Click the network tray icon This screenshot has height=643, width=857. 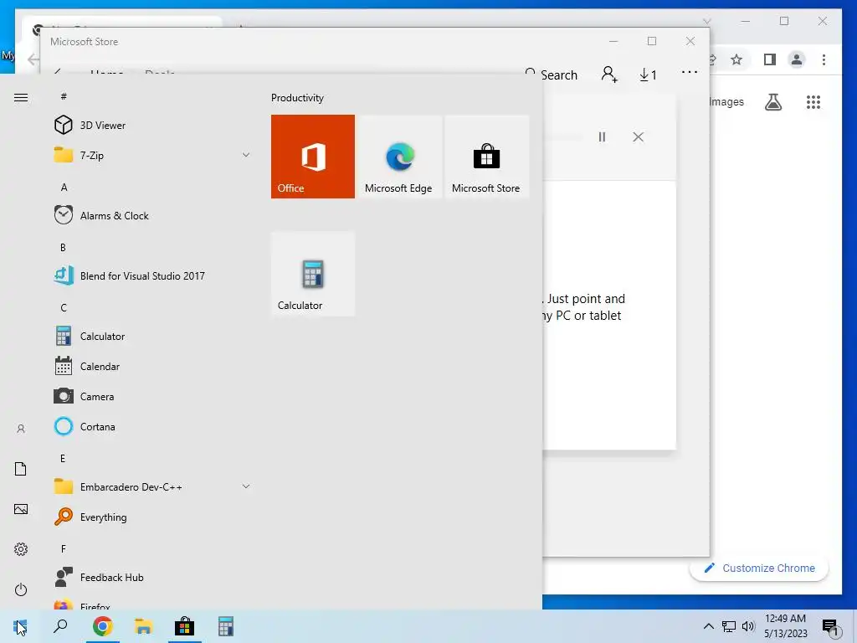coord(729,626)
